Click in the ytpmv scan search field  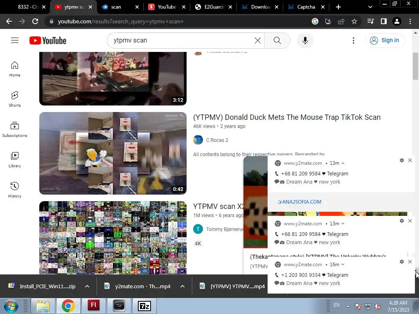click(182, 40)
